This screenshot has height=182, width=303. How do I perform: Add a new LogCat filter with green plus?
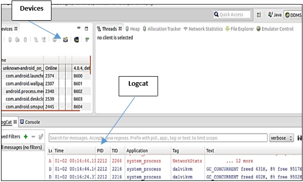point(26,137)
